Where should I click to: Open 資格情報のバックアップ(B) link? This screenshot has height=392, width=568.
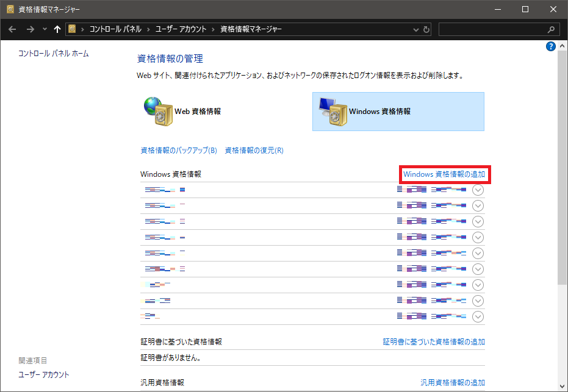[x=179, y=151]
